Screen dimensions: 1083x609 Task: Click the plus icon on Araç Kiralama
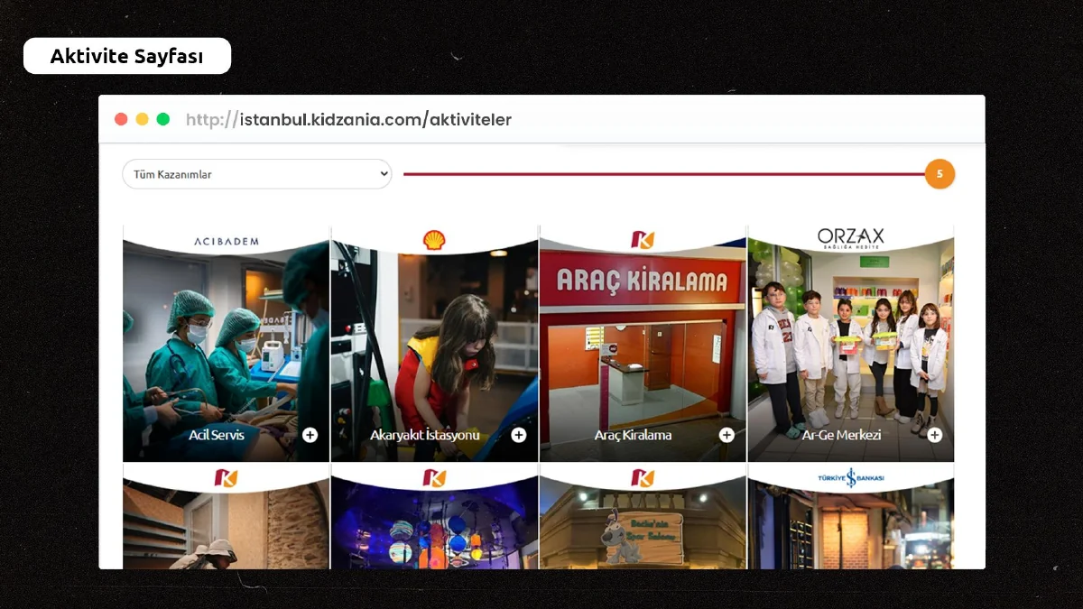[x=727, y=435]
